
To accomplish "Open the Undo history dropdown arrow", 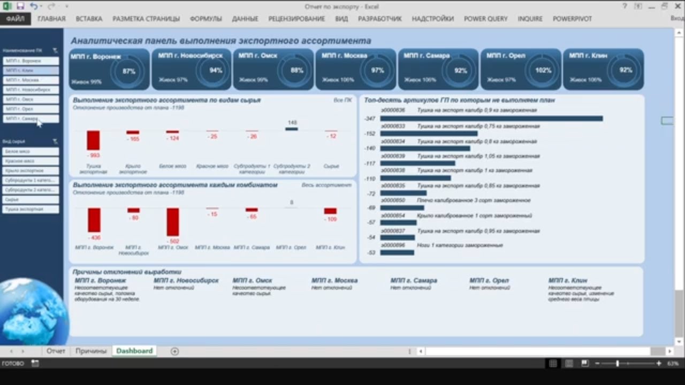I will coord(41,6).
